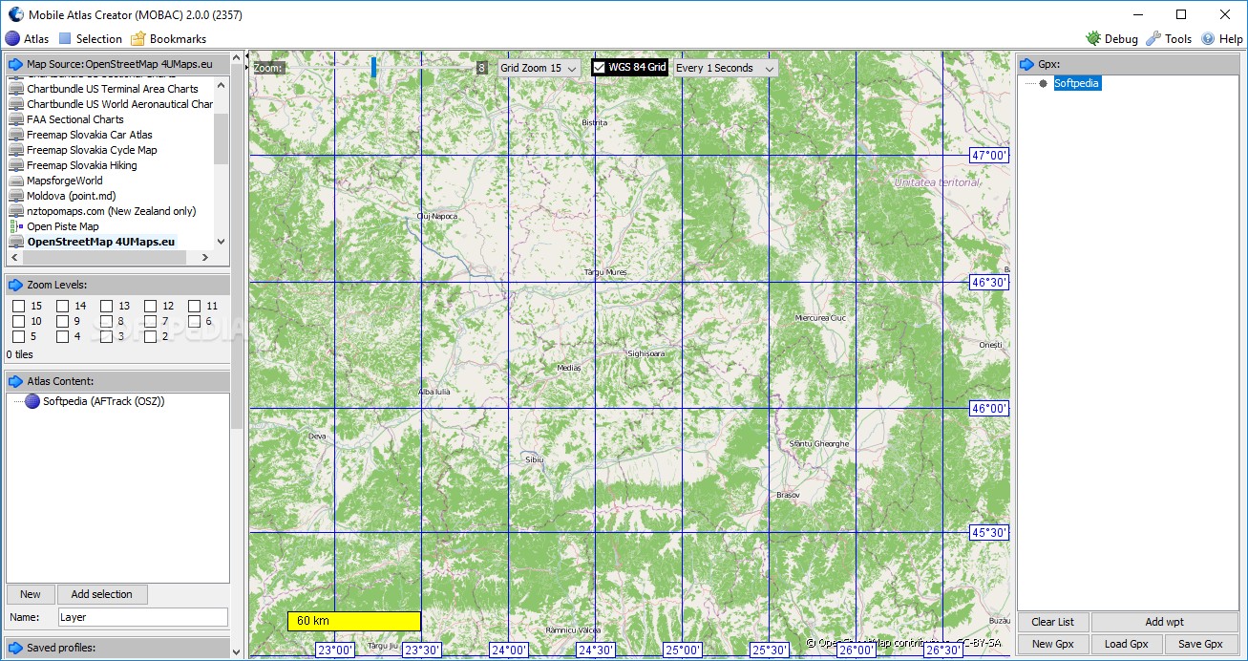Viewport: 1248px width, 661px height.
Task: Select the Softpedia Gpx tree entry
Action: click(x=1076, y=83)
